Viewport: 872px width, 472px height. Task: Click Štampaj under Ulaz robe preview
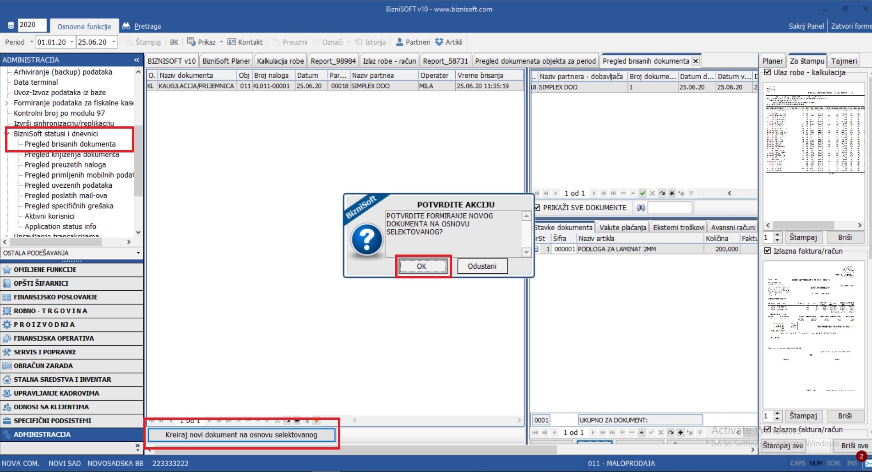click(803, 237)
